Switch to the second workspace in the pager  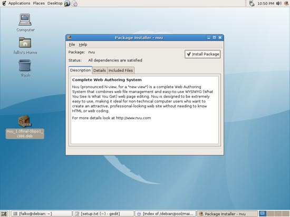click(270, 213)
